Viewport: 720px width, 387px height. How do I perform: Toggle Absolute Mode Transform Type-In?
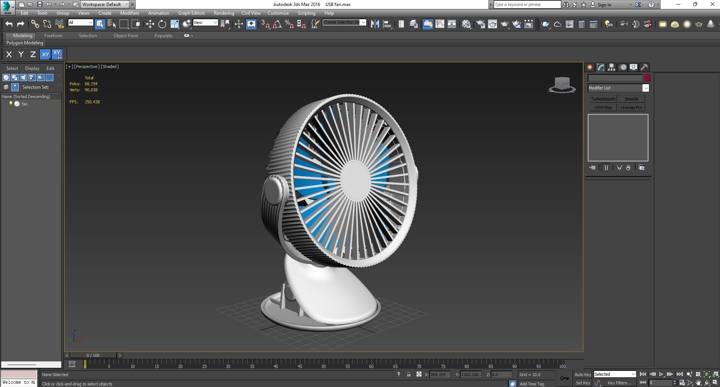[419, 374]
